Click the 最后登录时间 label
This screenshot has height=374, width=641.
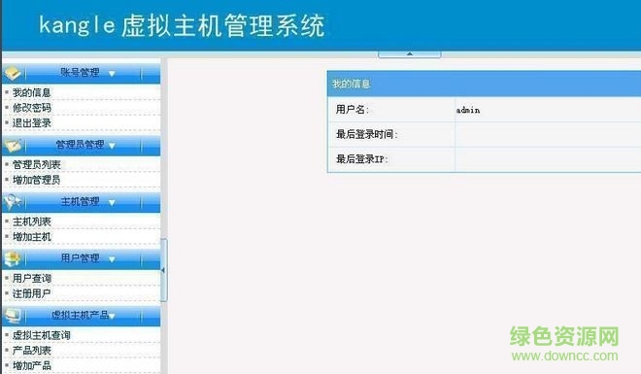[x=367, y=134]
